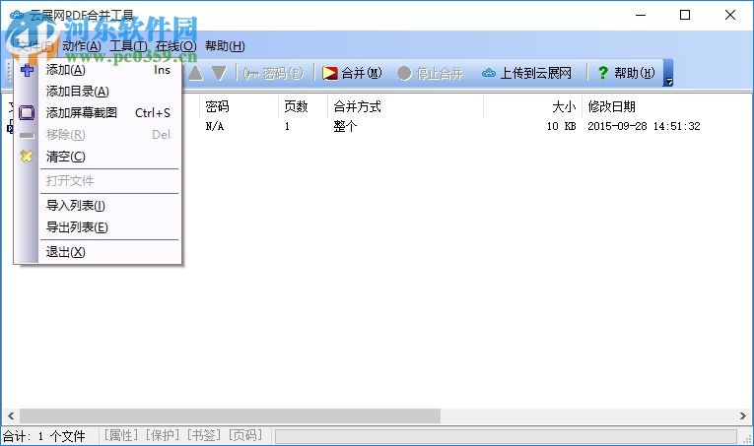Select the N/A password cell
Viewport: 754px width, 446px height.
coord(215,126)
